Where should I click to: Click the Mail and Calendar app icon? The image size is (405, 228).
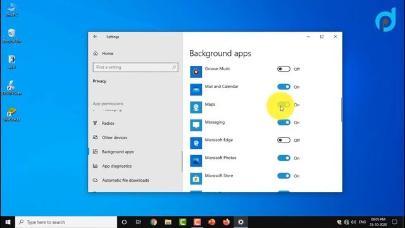196,89
